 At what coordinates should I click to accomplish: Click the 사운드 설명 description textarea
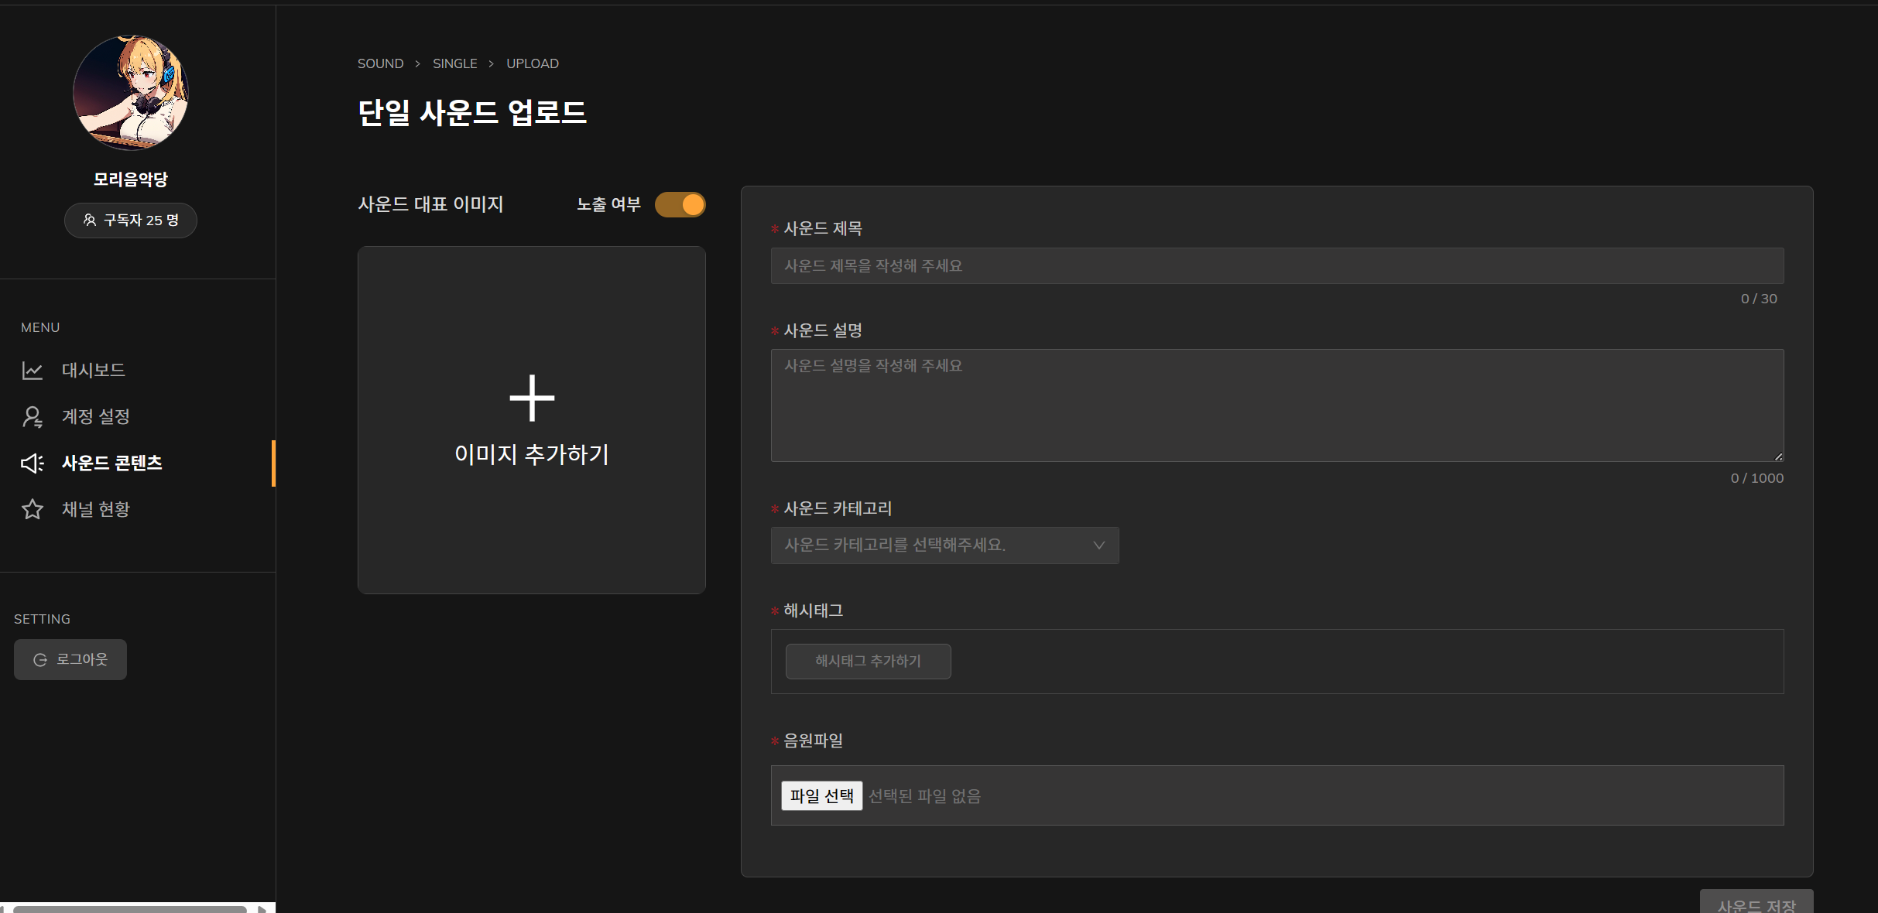(1277, 405)
